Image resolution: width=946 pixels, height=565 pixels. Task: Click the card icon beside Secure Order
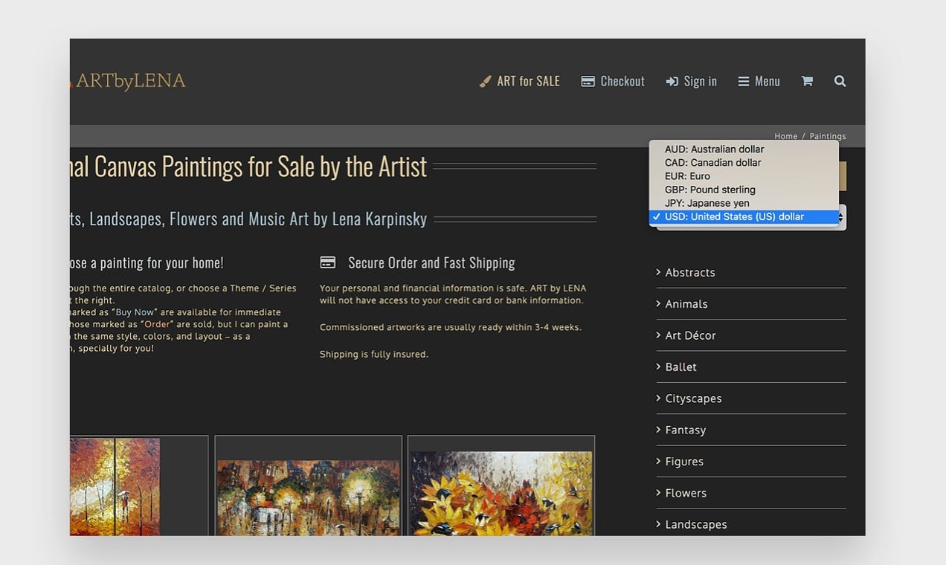[327, 262]
